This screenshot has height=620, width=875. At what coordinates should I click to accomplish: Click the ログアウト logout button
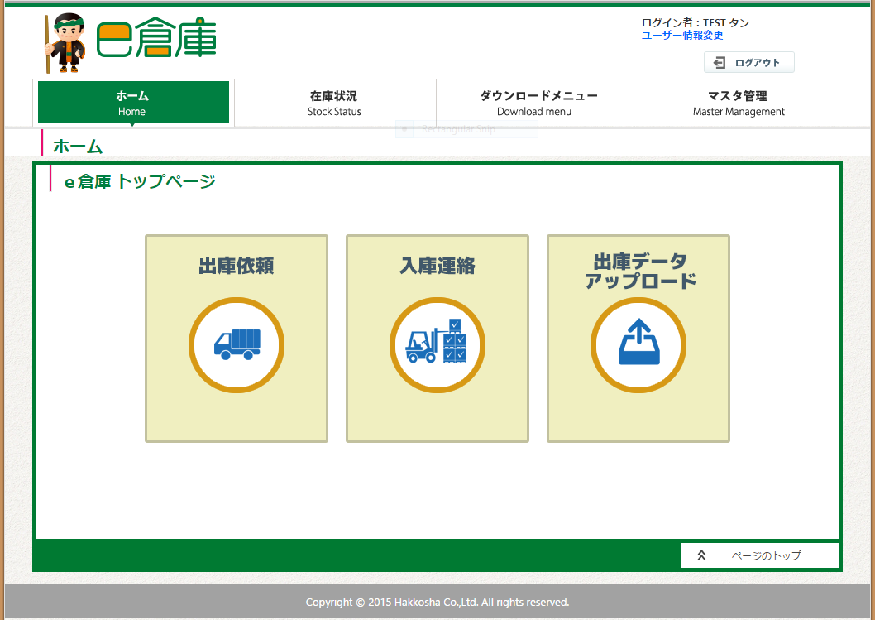click(x=748, y=62)
